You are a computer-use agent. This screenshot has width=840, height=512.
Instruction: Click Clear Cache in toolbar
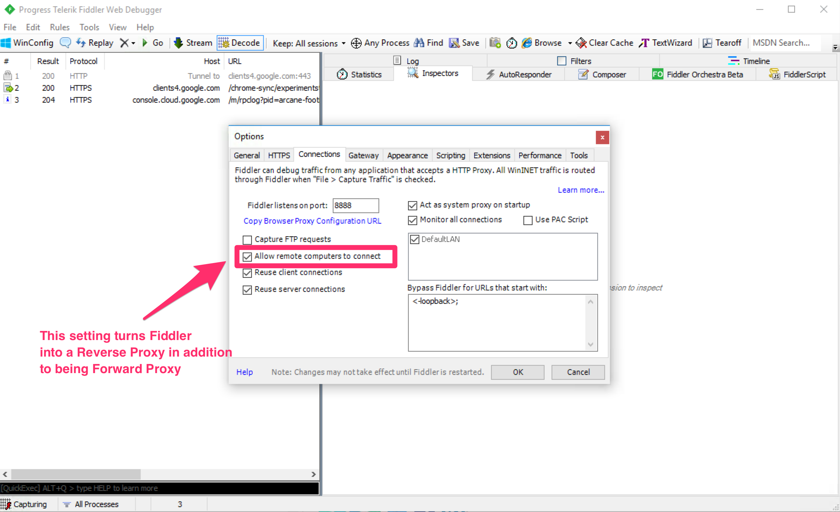click(x=604, y=43)
